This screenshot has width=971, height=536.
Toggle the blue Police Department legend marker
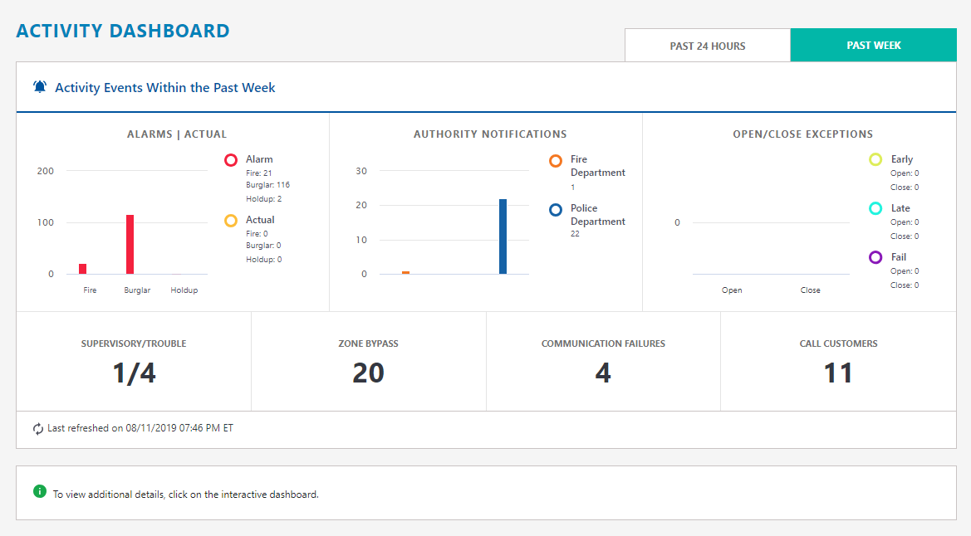(556, 210)
